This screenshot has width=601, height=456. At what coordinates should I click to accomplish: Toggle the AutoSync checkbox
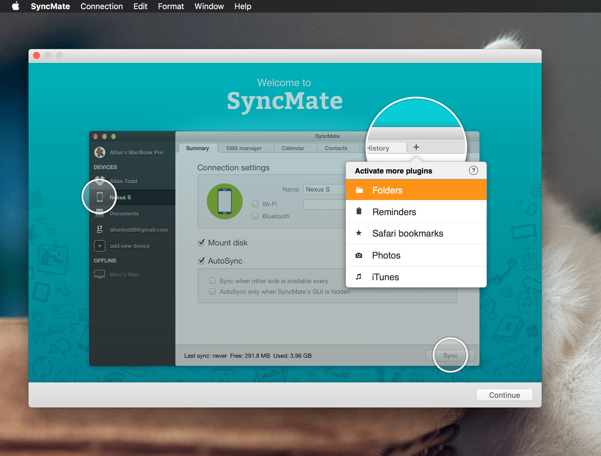(x=201, y=261)
